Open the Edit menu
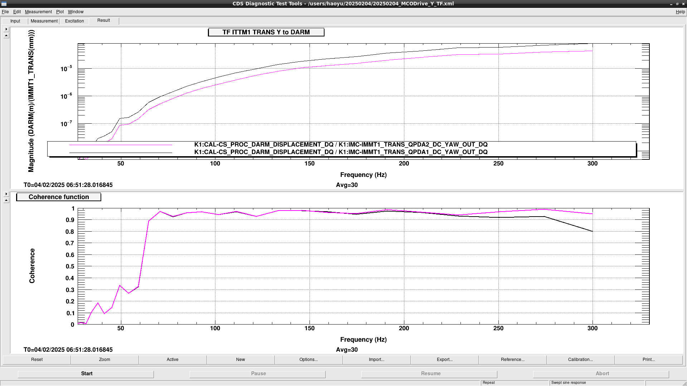 [x=17, y=12]
